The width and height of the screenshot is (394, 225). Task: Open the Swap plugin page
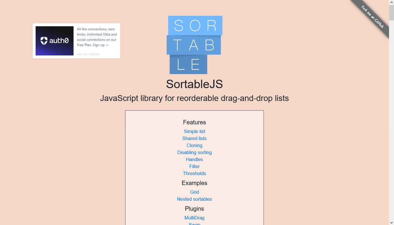coord(194,224)
